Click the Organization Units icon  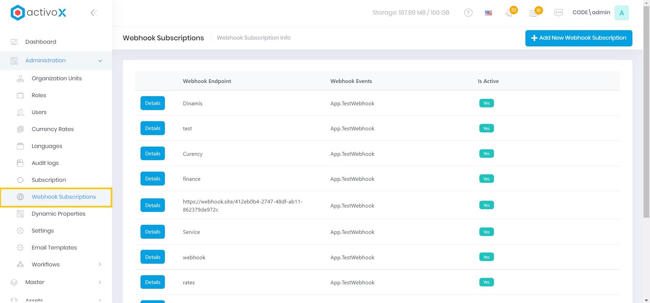click(x=20, y=78)
